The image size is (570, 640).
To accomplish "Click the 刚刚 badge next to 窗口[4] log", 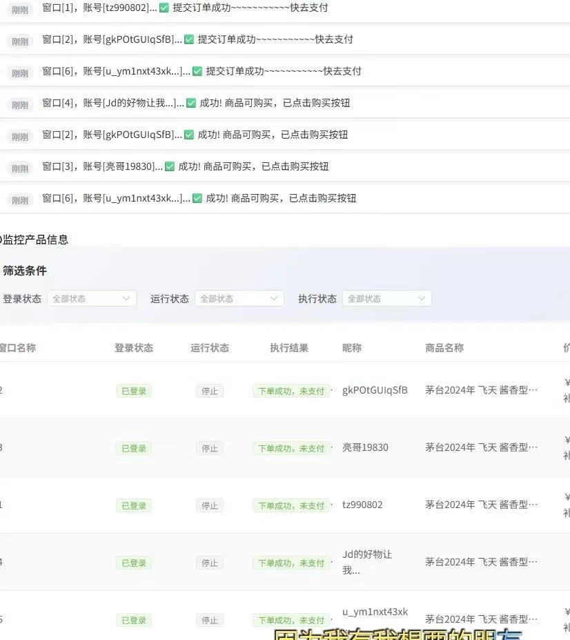I will [x=19, y=104].
